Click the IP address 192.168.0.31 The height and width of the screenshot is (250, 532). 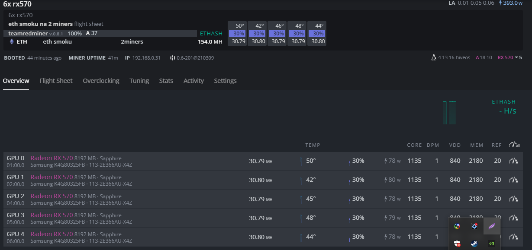(x=146, y=58)
